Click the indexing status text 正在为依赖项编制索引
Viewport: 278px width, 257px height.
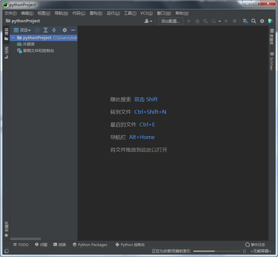[x=171, y=251]
